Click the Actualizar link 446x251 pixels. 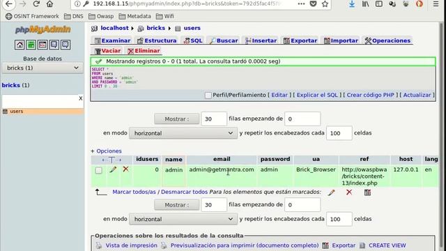(417, 95)
